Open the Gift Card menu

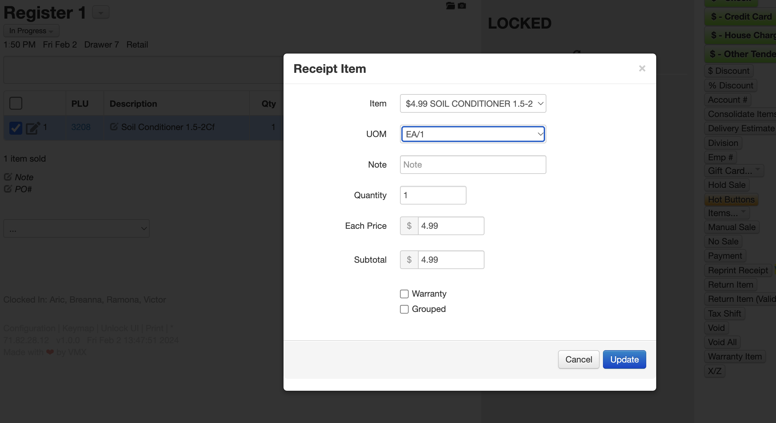pos(733,171)
